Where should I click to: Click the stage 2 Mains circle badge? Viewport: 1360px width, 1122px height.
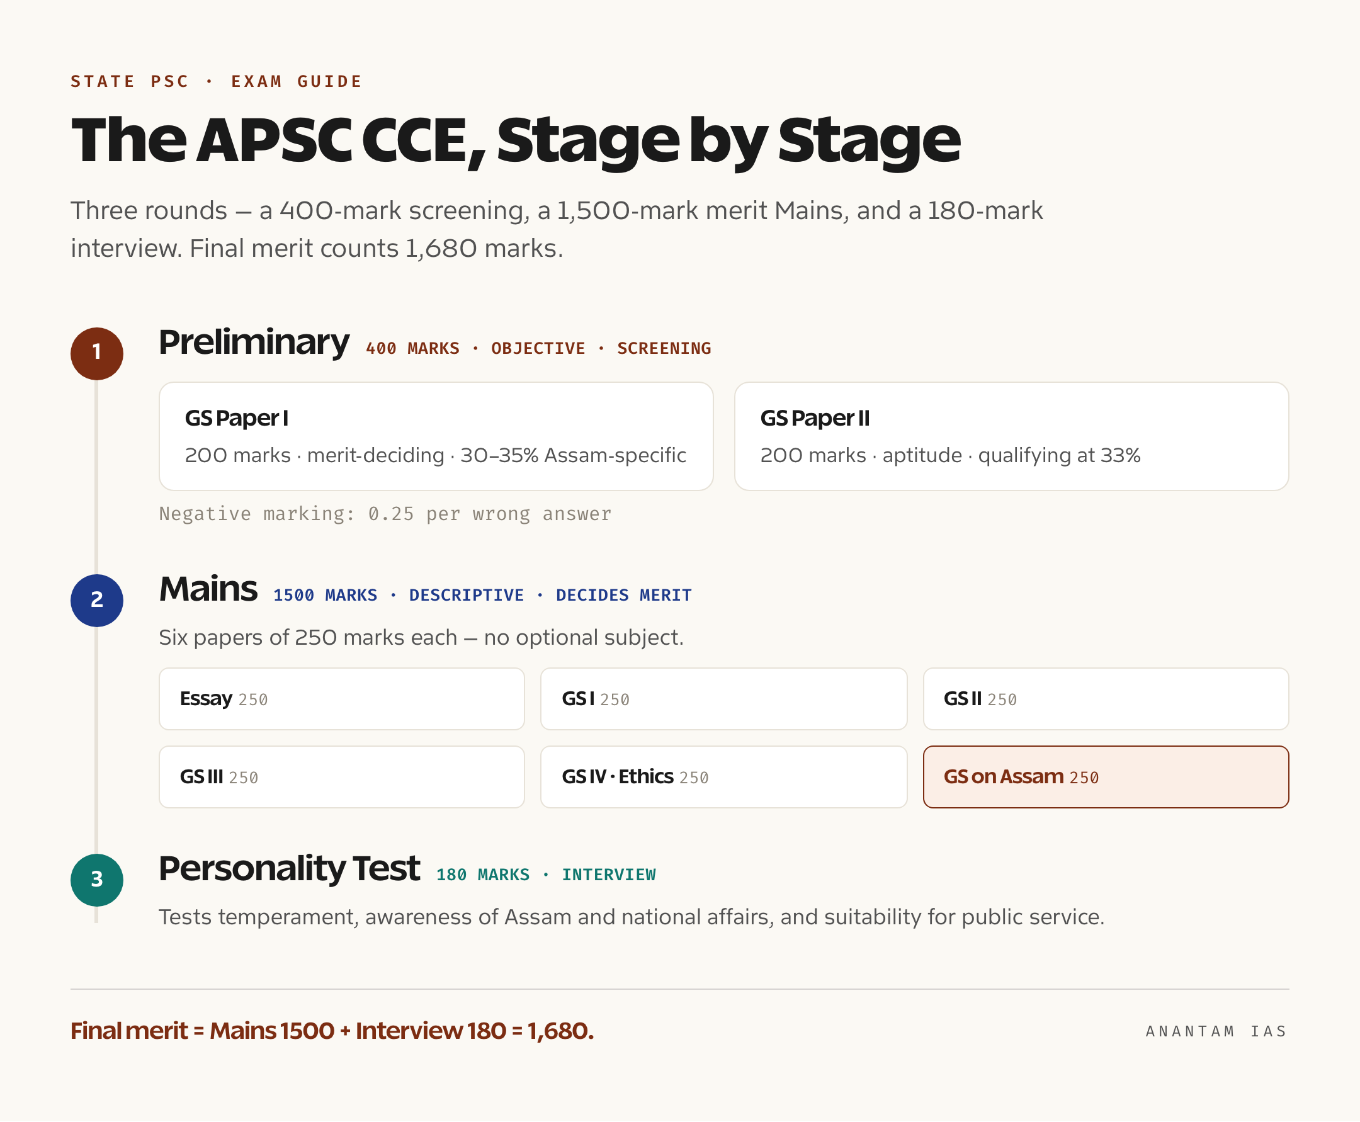pyautogui.click(x=97, y=601)
